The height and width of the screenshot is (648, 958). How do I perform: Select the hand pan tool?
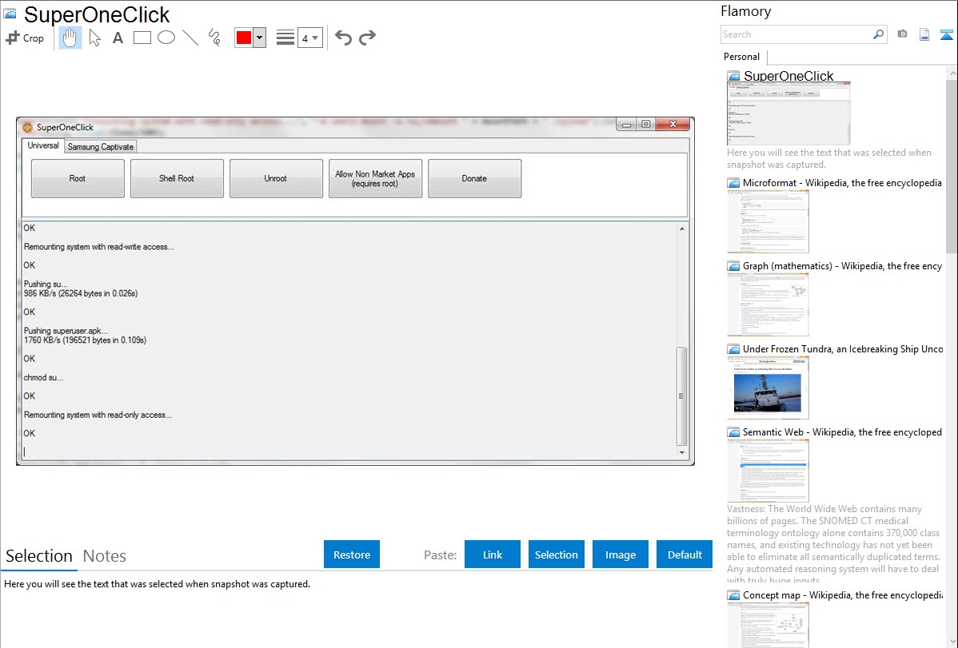[70, 38]
